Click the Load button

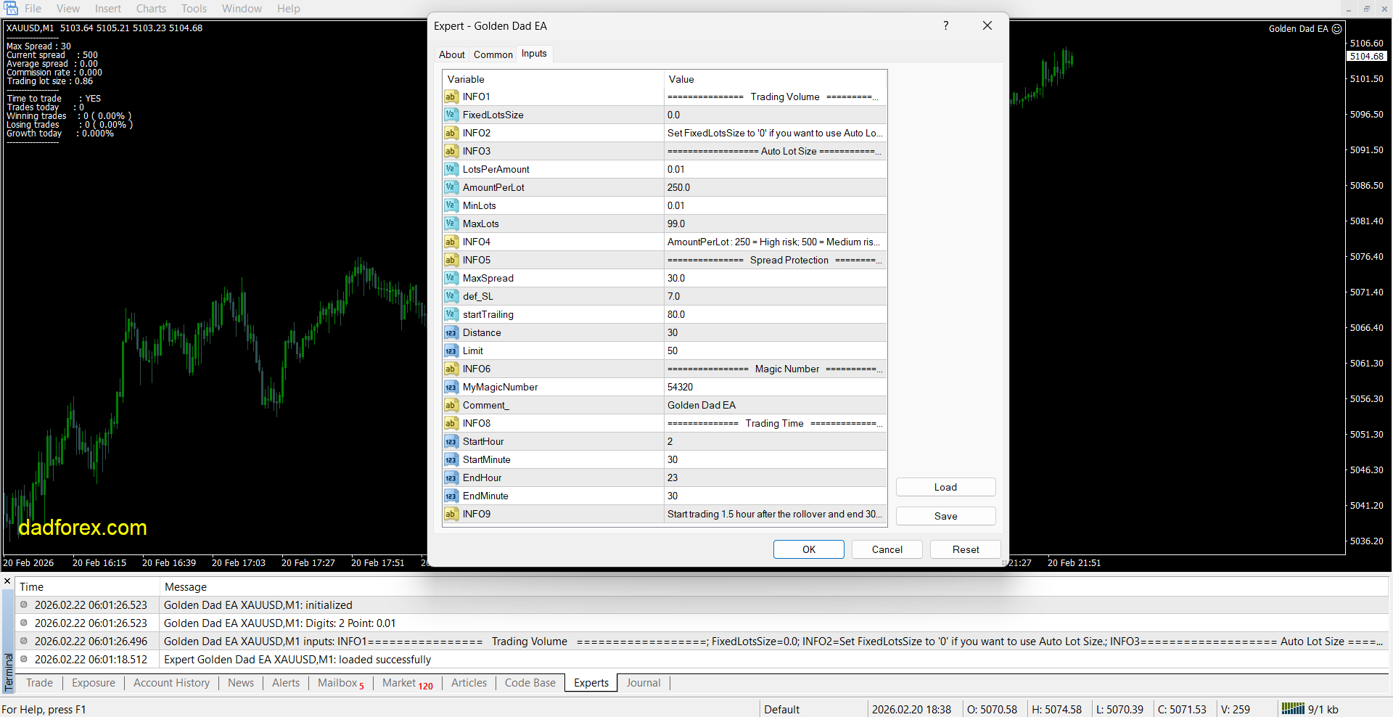[x=945, y=487]
